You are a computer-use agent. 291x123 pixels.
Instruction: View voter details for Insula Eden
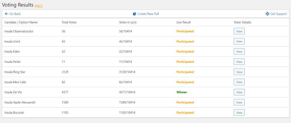pyautogui.click(x=239, y=52)
